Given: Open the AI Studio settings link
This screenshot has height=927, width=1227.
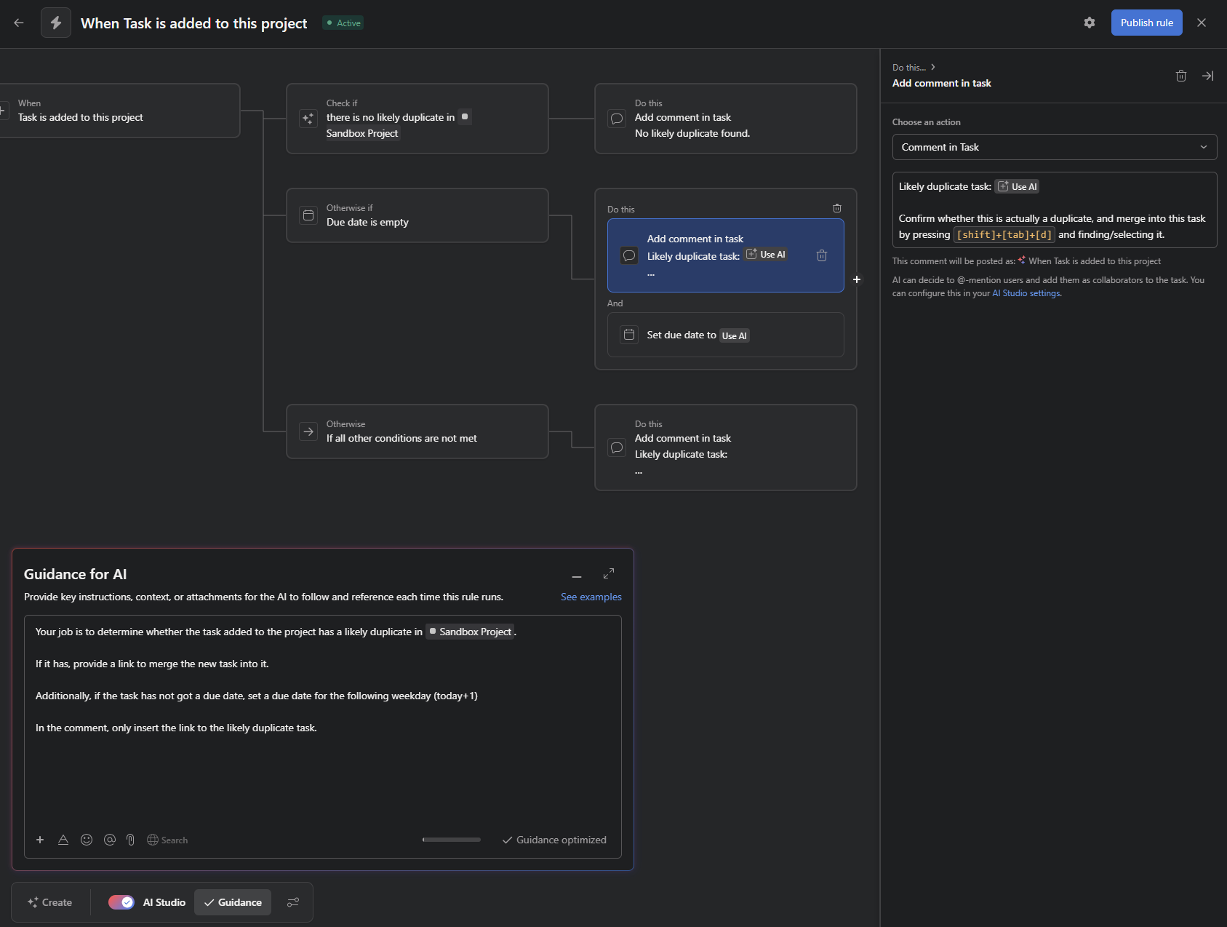Looking at the screenshot, I should [x=1026, y=293].
